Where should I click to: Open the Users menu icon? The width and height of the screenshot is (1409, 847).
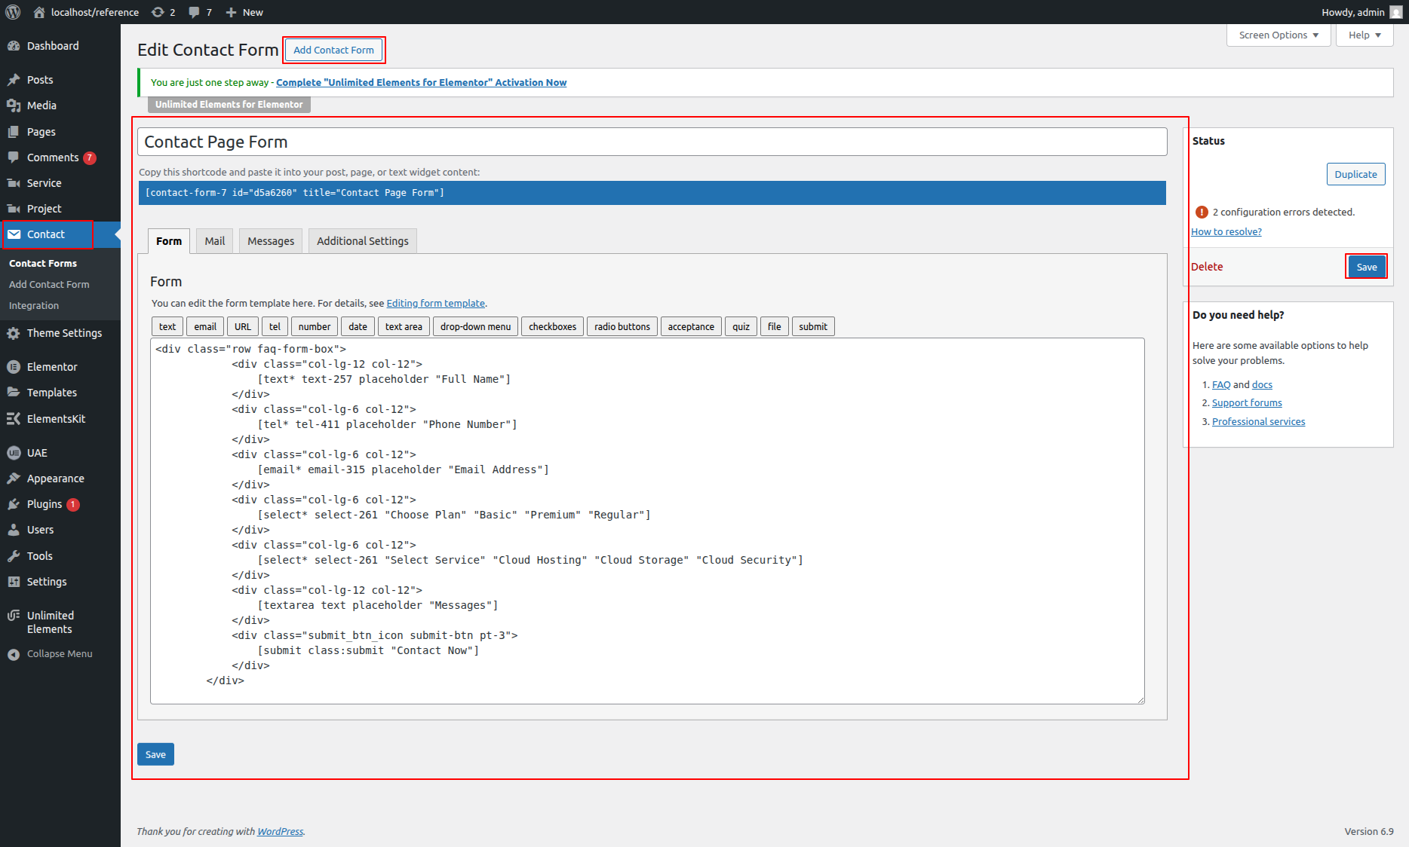point(14,530)
